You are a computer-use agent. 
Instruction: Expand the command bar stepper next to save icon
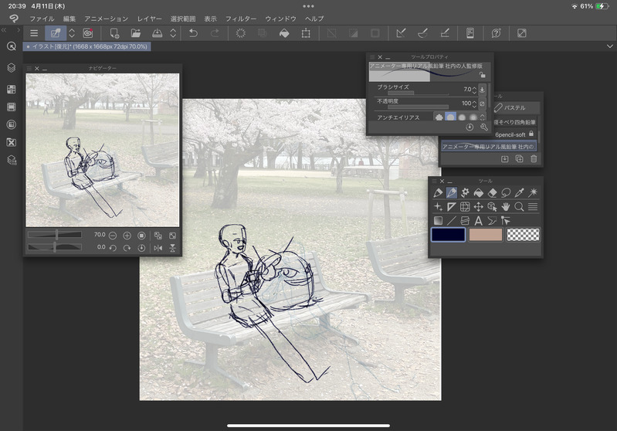pyautogui.click(x=173, y=33)
